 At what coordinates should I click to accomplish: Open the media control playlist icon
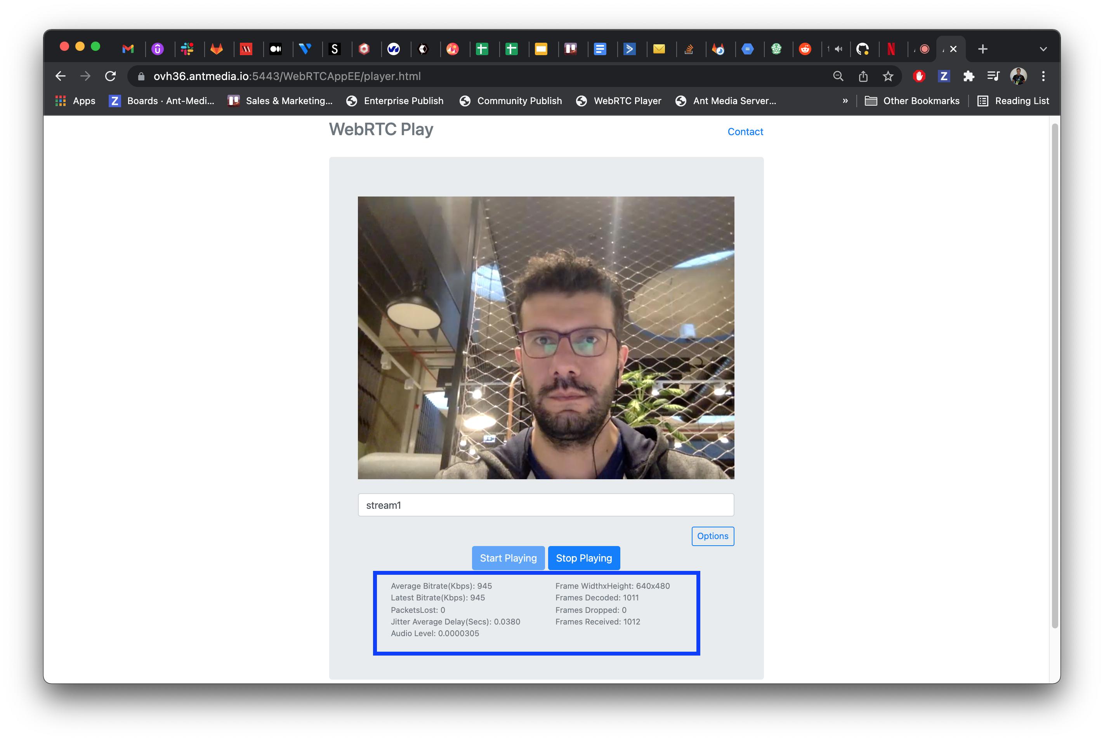pyautogui.click(x=993, y=76)
